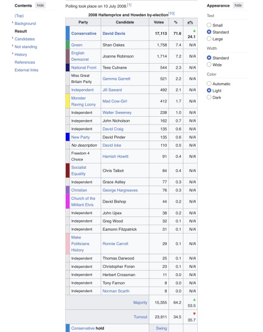Image resolution: width=263 pixels, height=332 pixels.
Task: Open the Swing link
Action: coord(161,328)
